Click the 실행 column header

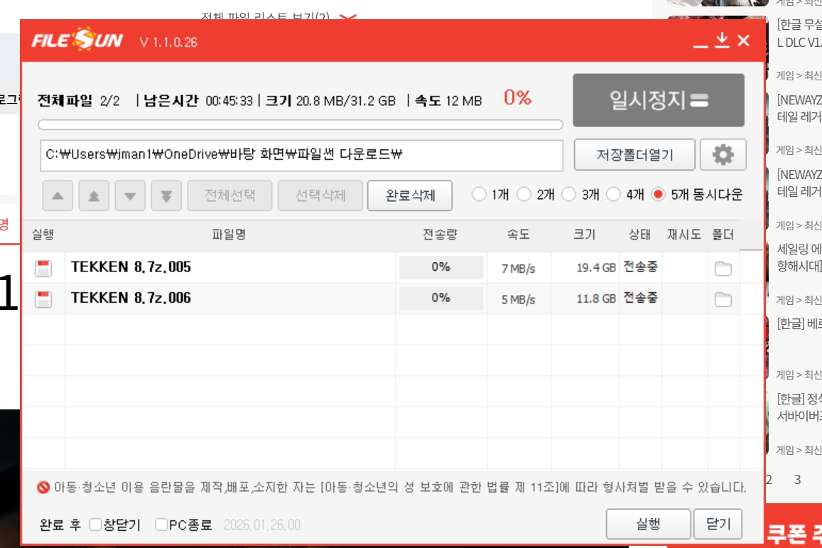[x=43, y=235]
